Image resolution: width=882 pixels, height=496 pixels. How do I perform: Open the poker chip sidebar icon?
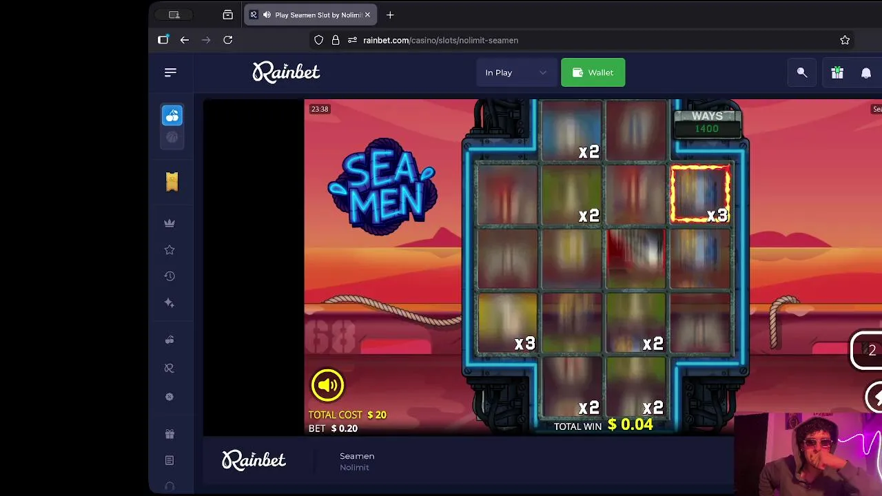[170, 397]
